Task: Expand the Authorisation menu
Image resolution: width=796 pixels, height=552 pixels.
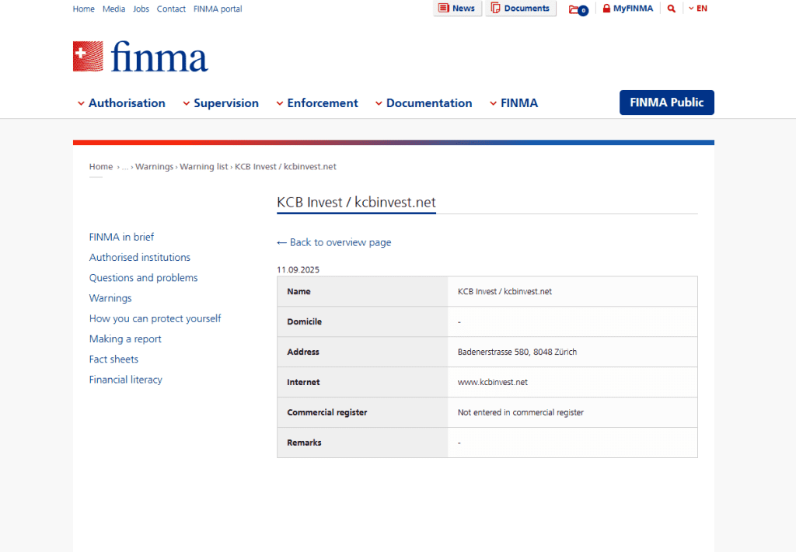Action: click(121, 103)
